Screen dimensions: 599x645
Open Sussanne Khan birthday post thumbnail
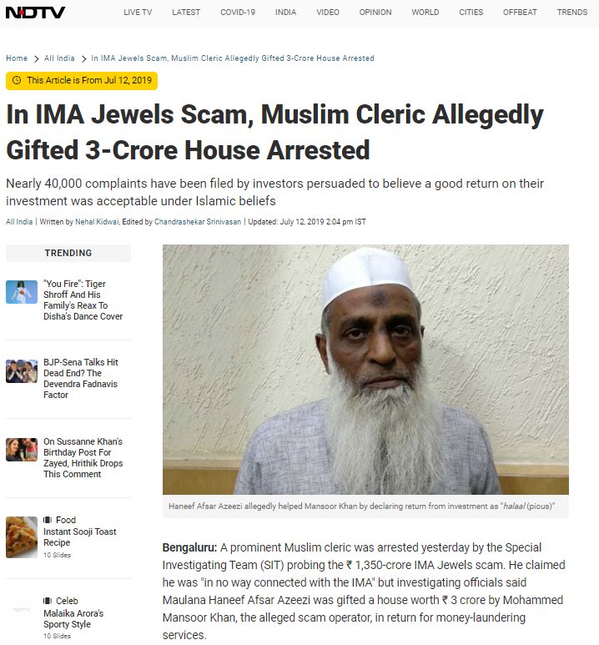pyautogui.click(x=22, y=450)
